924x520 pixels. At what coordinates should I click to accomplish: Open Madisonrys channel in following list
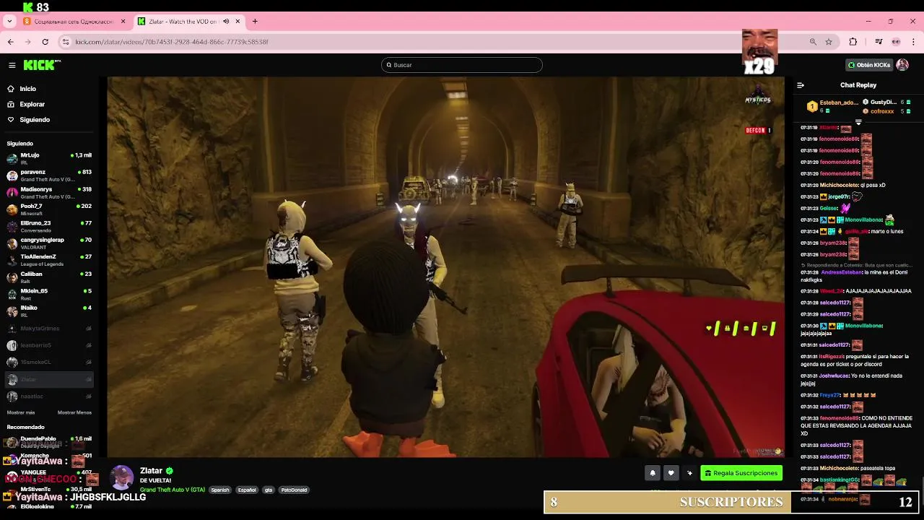(49, 193)
